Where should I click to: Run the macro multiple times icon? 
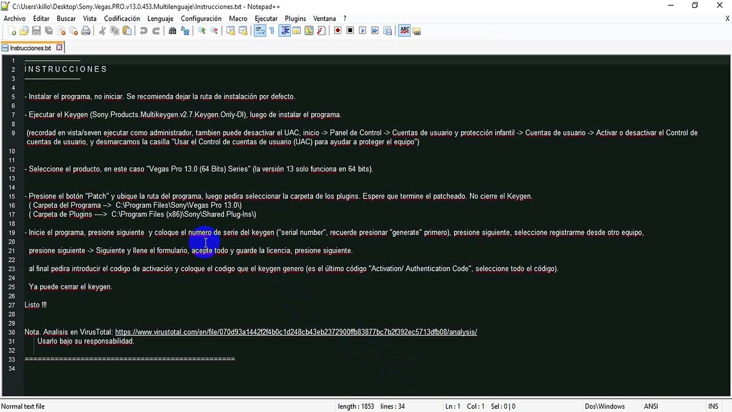point(375,31)
